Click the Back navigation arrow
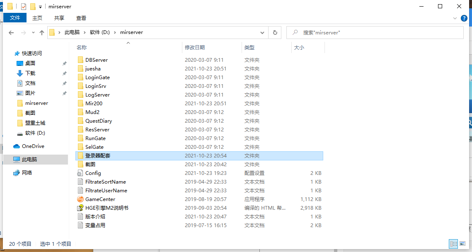The width and height of the screenshot is (472, 252). click(11, 33)
